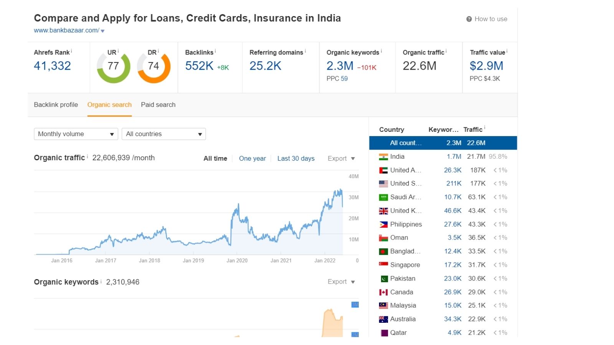Click Organic keywords value 2.3M
The image size is (614, 345).
pos(340,66)
